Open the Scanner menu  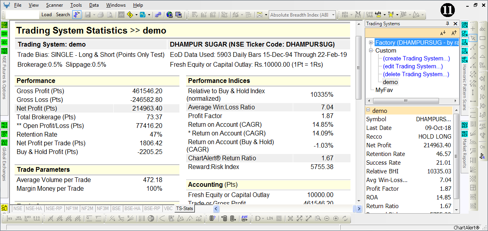(x=54, y=5)
